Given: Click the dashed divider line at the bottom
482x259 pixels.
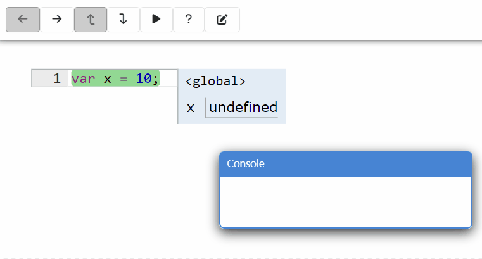Looking at the screenshot, I should click(x=241, y=258).
